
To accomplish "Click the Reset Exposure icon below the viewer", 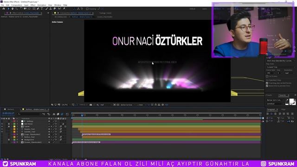I will [x=163, y=105].
